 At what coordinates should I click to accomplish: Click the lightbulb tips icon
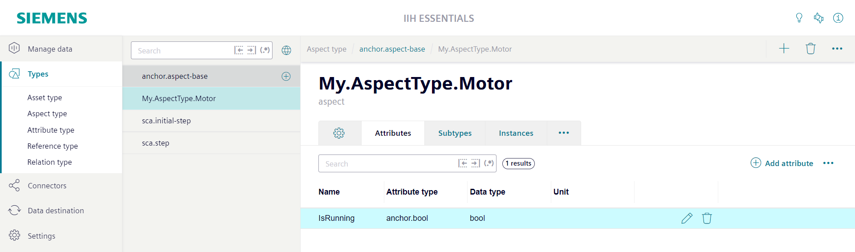[x=799, y=18]
